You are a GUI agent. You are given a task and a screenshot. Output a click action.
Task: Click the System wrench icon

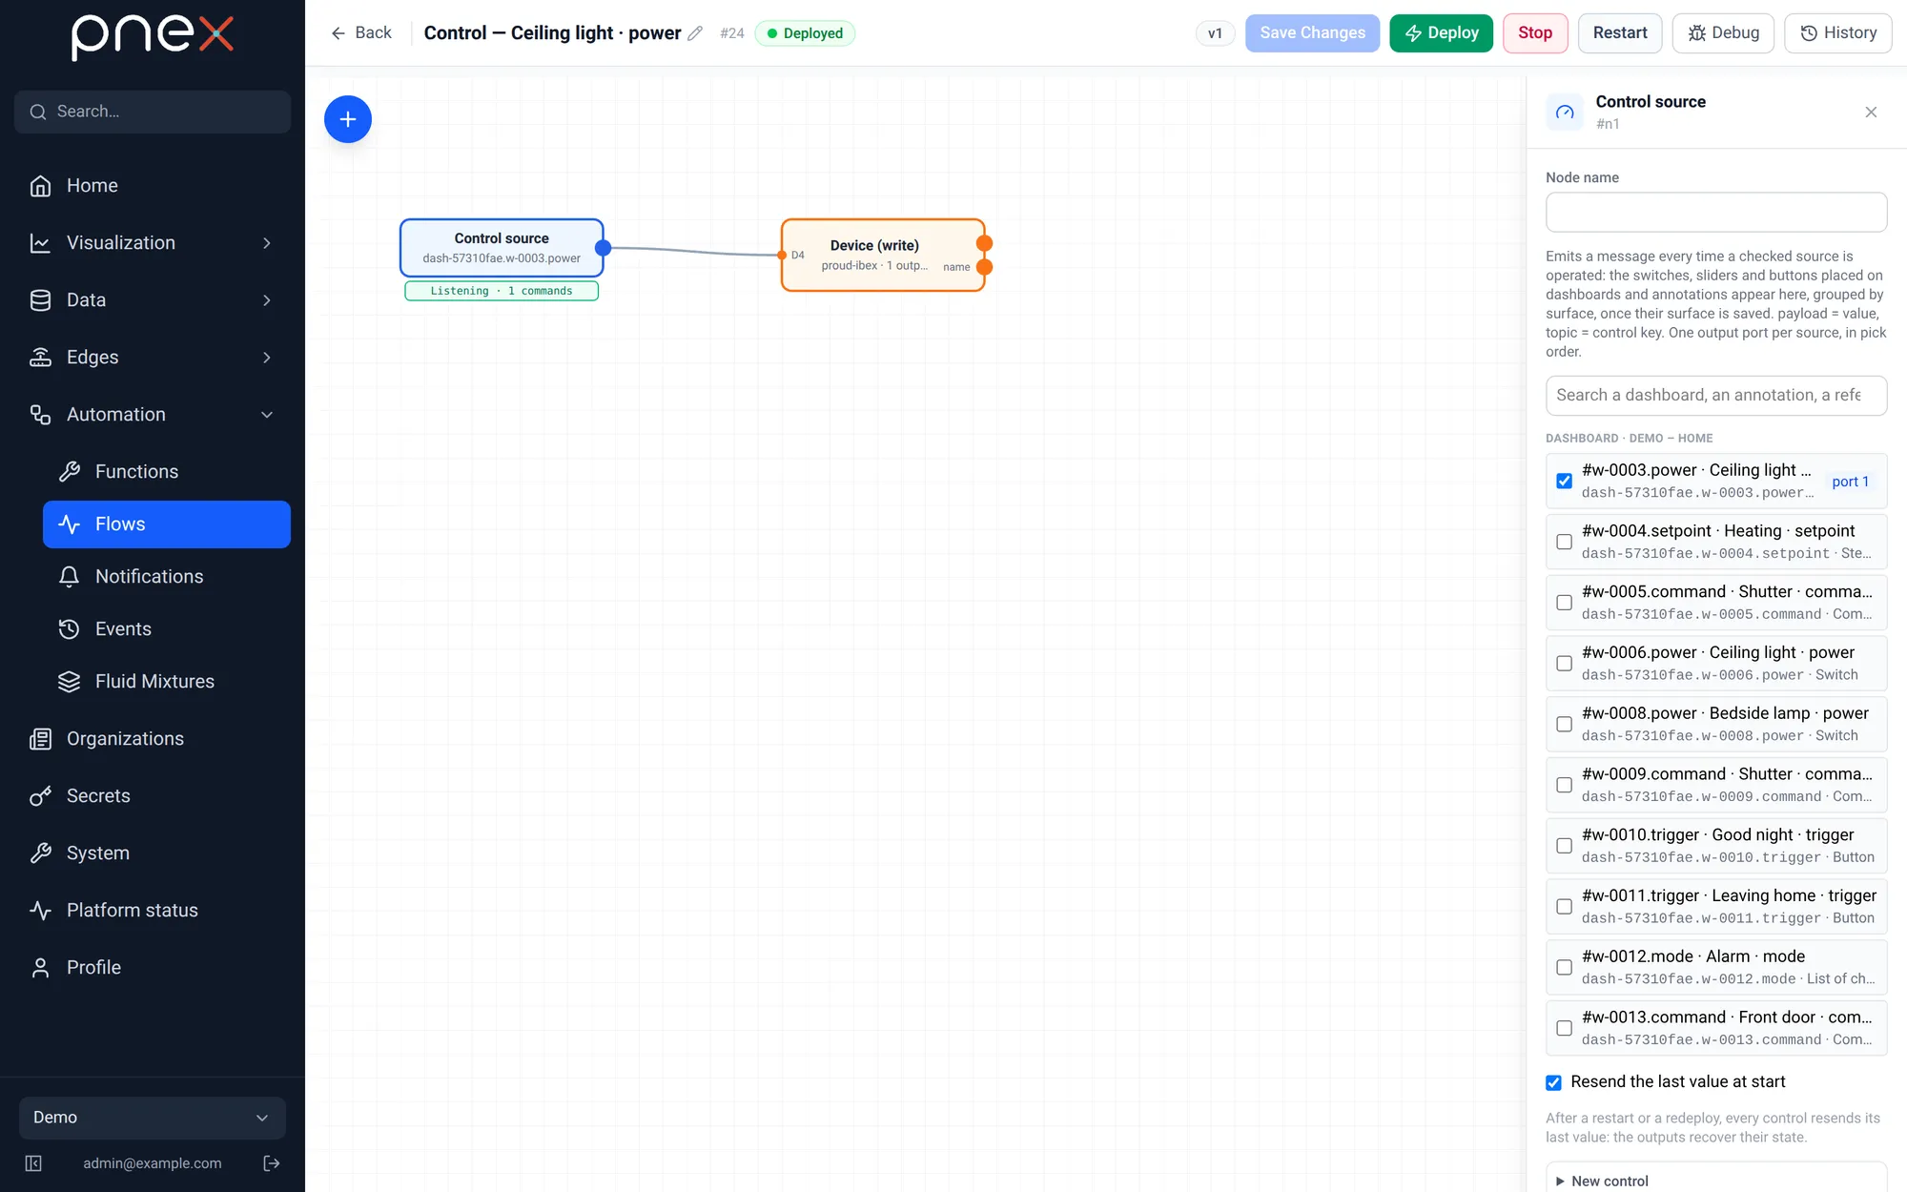[x=40, y=853]
